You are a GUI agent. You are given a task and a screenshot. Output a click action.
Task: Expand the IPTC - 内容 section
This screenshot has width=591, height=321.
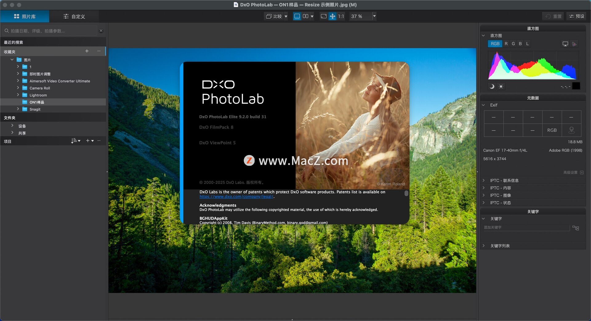(x=484, y=188)
